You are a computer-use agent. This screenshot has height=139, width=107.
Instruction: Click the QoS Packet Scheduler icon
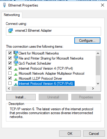coord(16,63)
